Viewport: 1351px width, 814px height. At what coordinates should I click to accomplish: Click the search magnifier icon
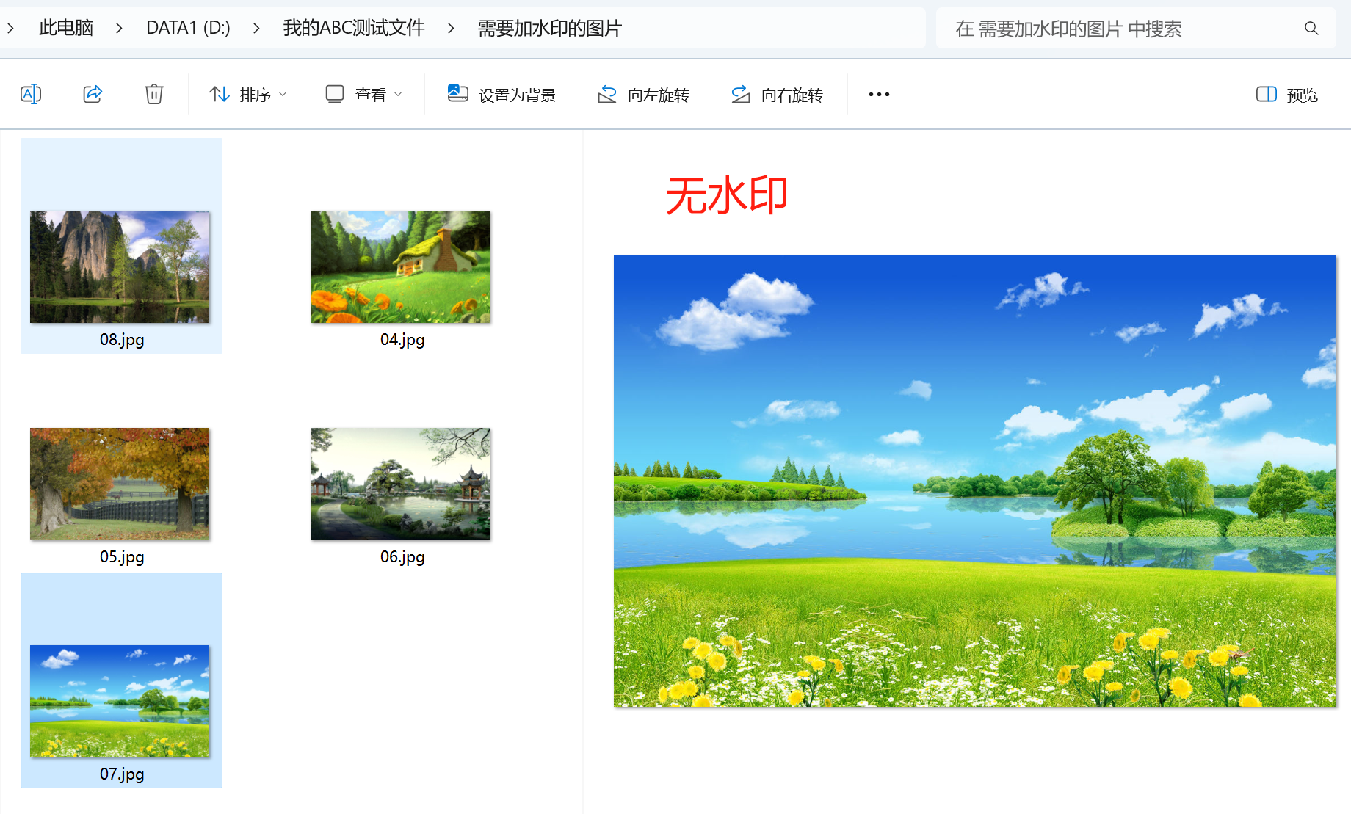click(x=1311, y=29)
